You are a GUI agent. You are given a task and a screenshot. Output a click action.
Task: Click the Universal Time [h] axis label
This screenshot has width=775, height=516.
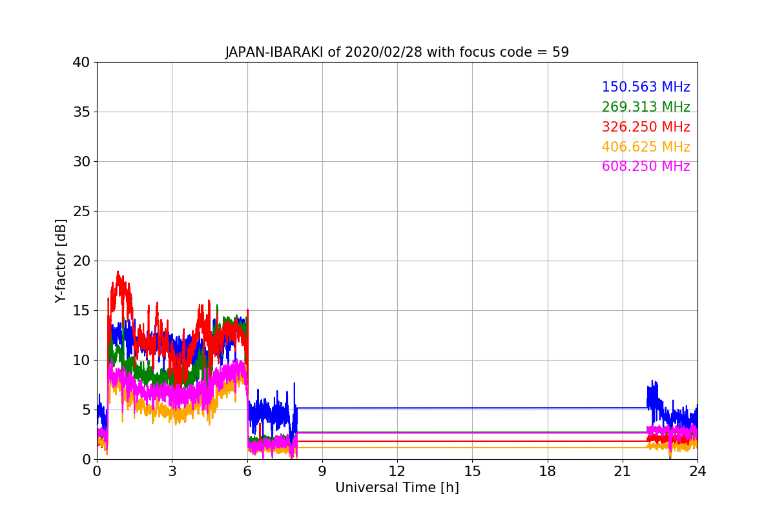(x=397, y=488)
